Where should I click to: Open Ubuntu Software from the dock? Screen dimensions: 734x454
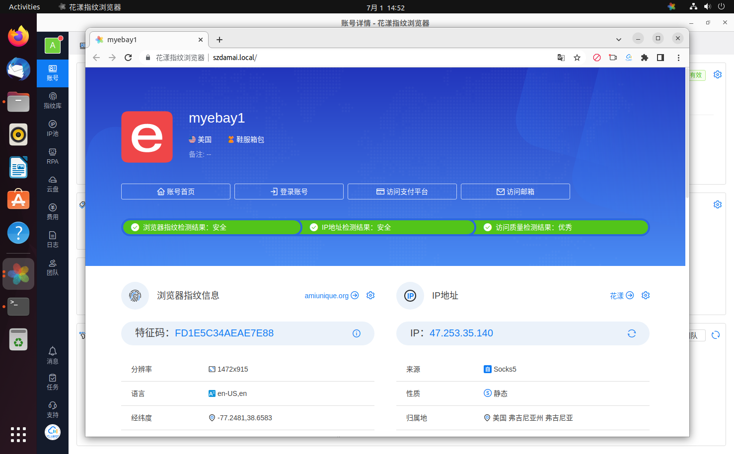18,200
